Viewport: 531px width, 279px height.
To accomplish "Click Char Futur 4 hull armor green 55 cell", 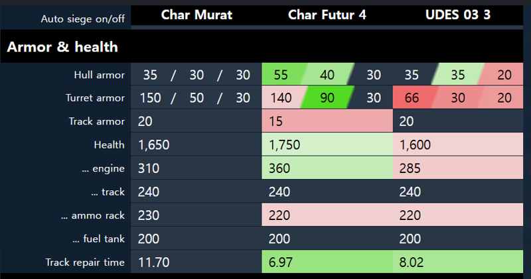I will 281,75.
